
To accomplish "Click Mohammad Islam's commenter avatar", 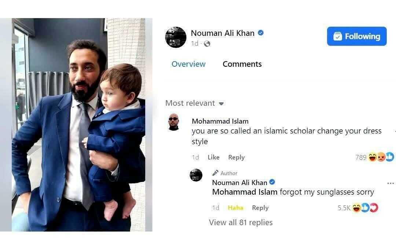I will [174, 122].
